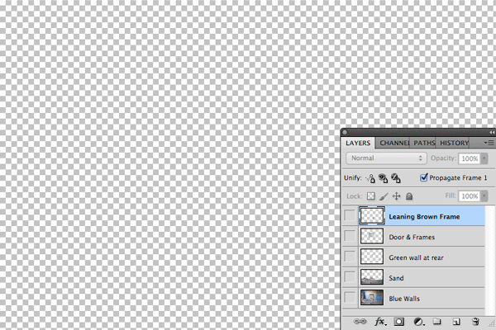Add a layer mask
The image size is (496, 330).
[x=398, y=322]
